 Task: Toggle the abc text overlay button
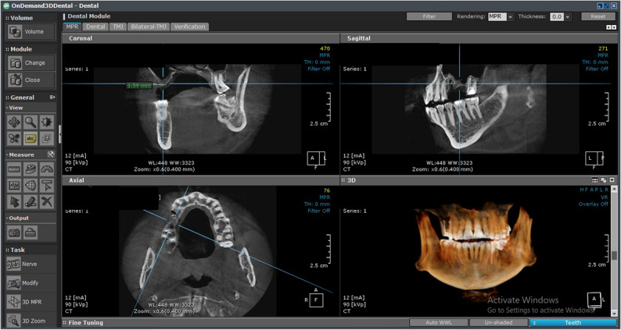pyautogui.click(x=31, y=138)
